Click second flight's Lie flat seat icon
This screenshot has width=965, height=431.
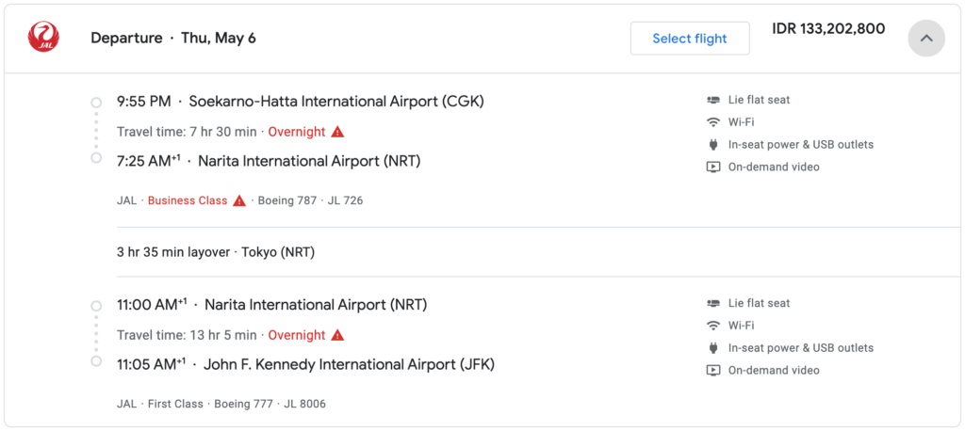713,303
